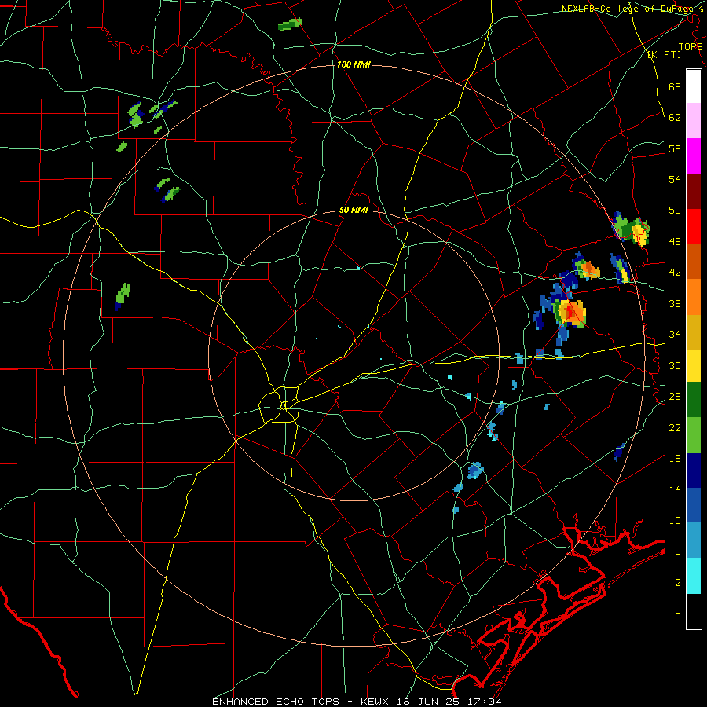Click the "22" legend value
The height and width of the screenshot is (707, 707).
(675, 427)
